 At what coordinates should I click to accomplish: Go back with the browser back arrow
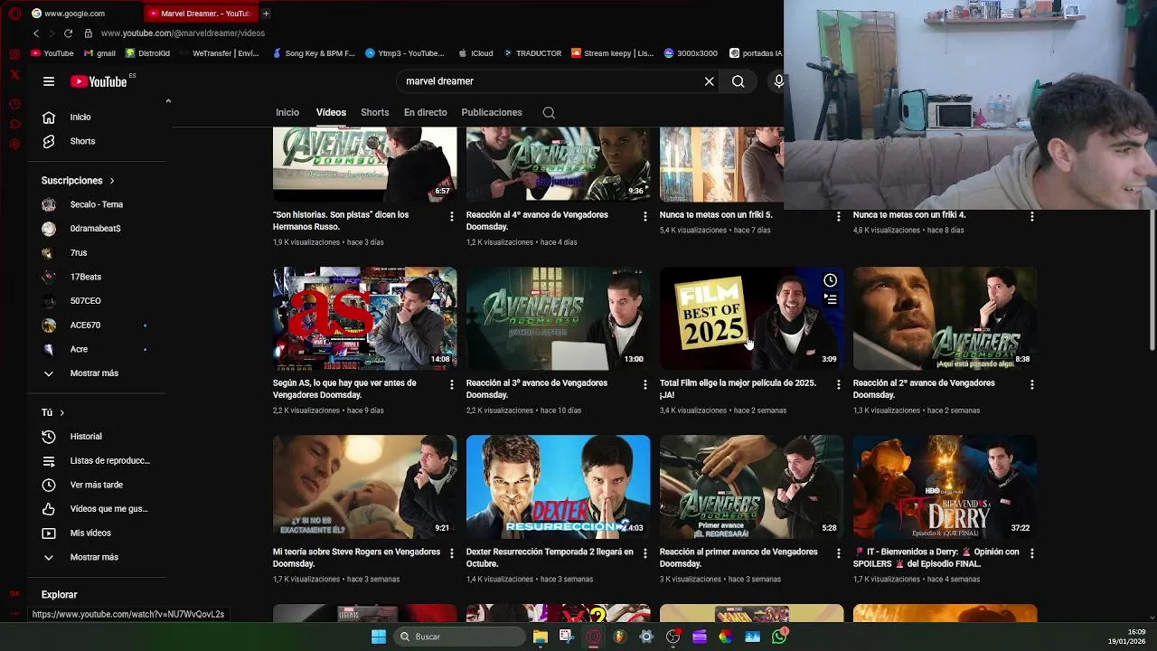click(x=36, y=33)
